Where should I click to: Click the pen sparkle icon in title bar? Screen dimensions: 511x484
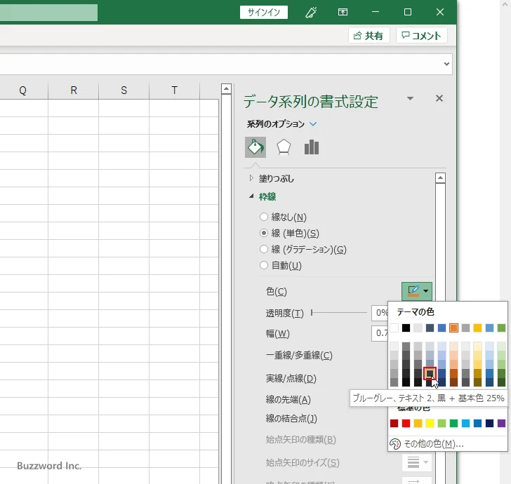tap(310, 13)
